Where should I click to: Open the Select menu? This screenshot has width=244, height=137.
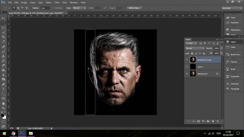(48, 3)
